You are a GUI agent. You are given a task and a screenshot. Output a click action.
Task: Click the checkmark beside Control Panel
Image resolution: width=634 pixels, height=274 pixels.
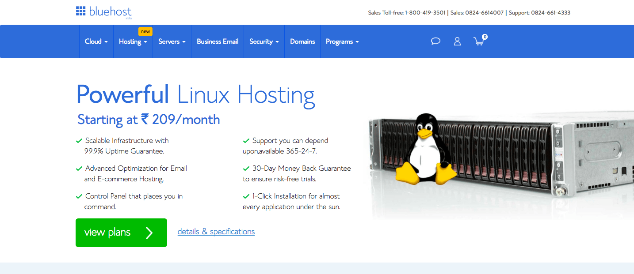[79, 196]
